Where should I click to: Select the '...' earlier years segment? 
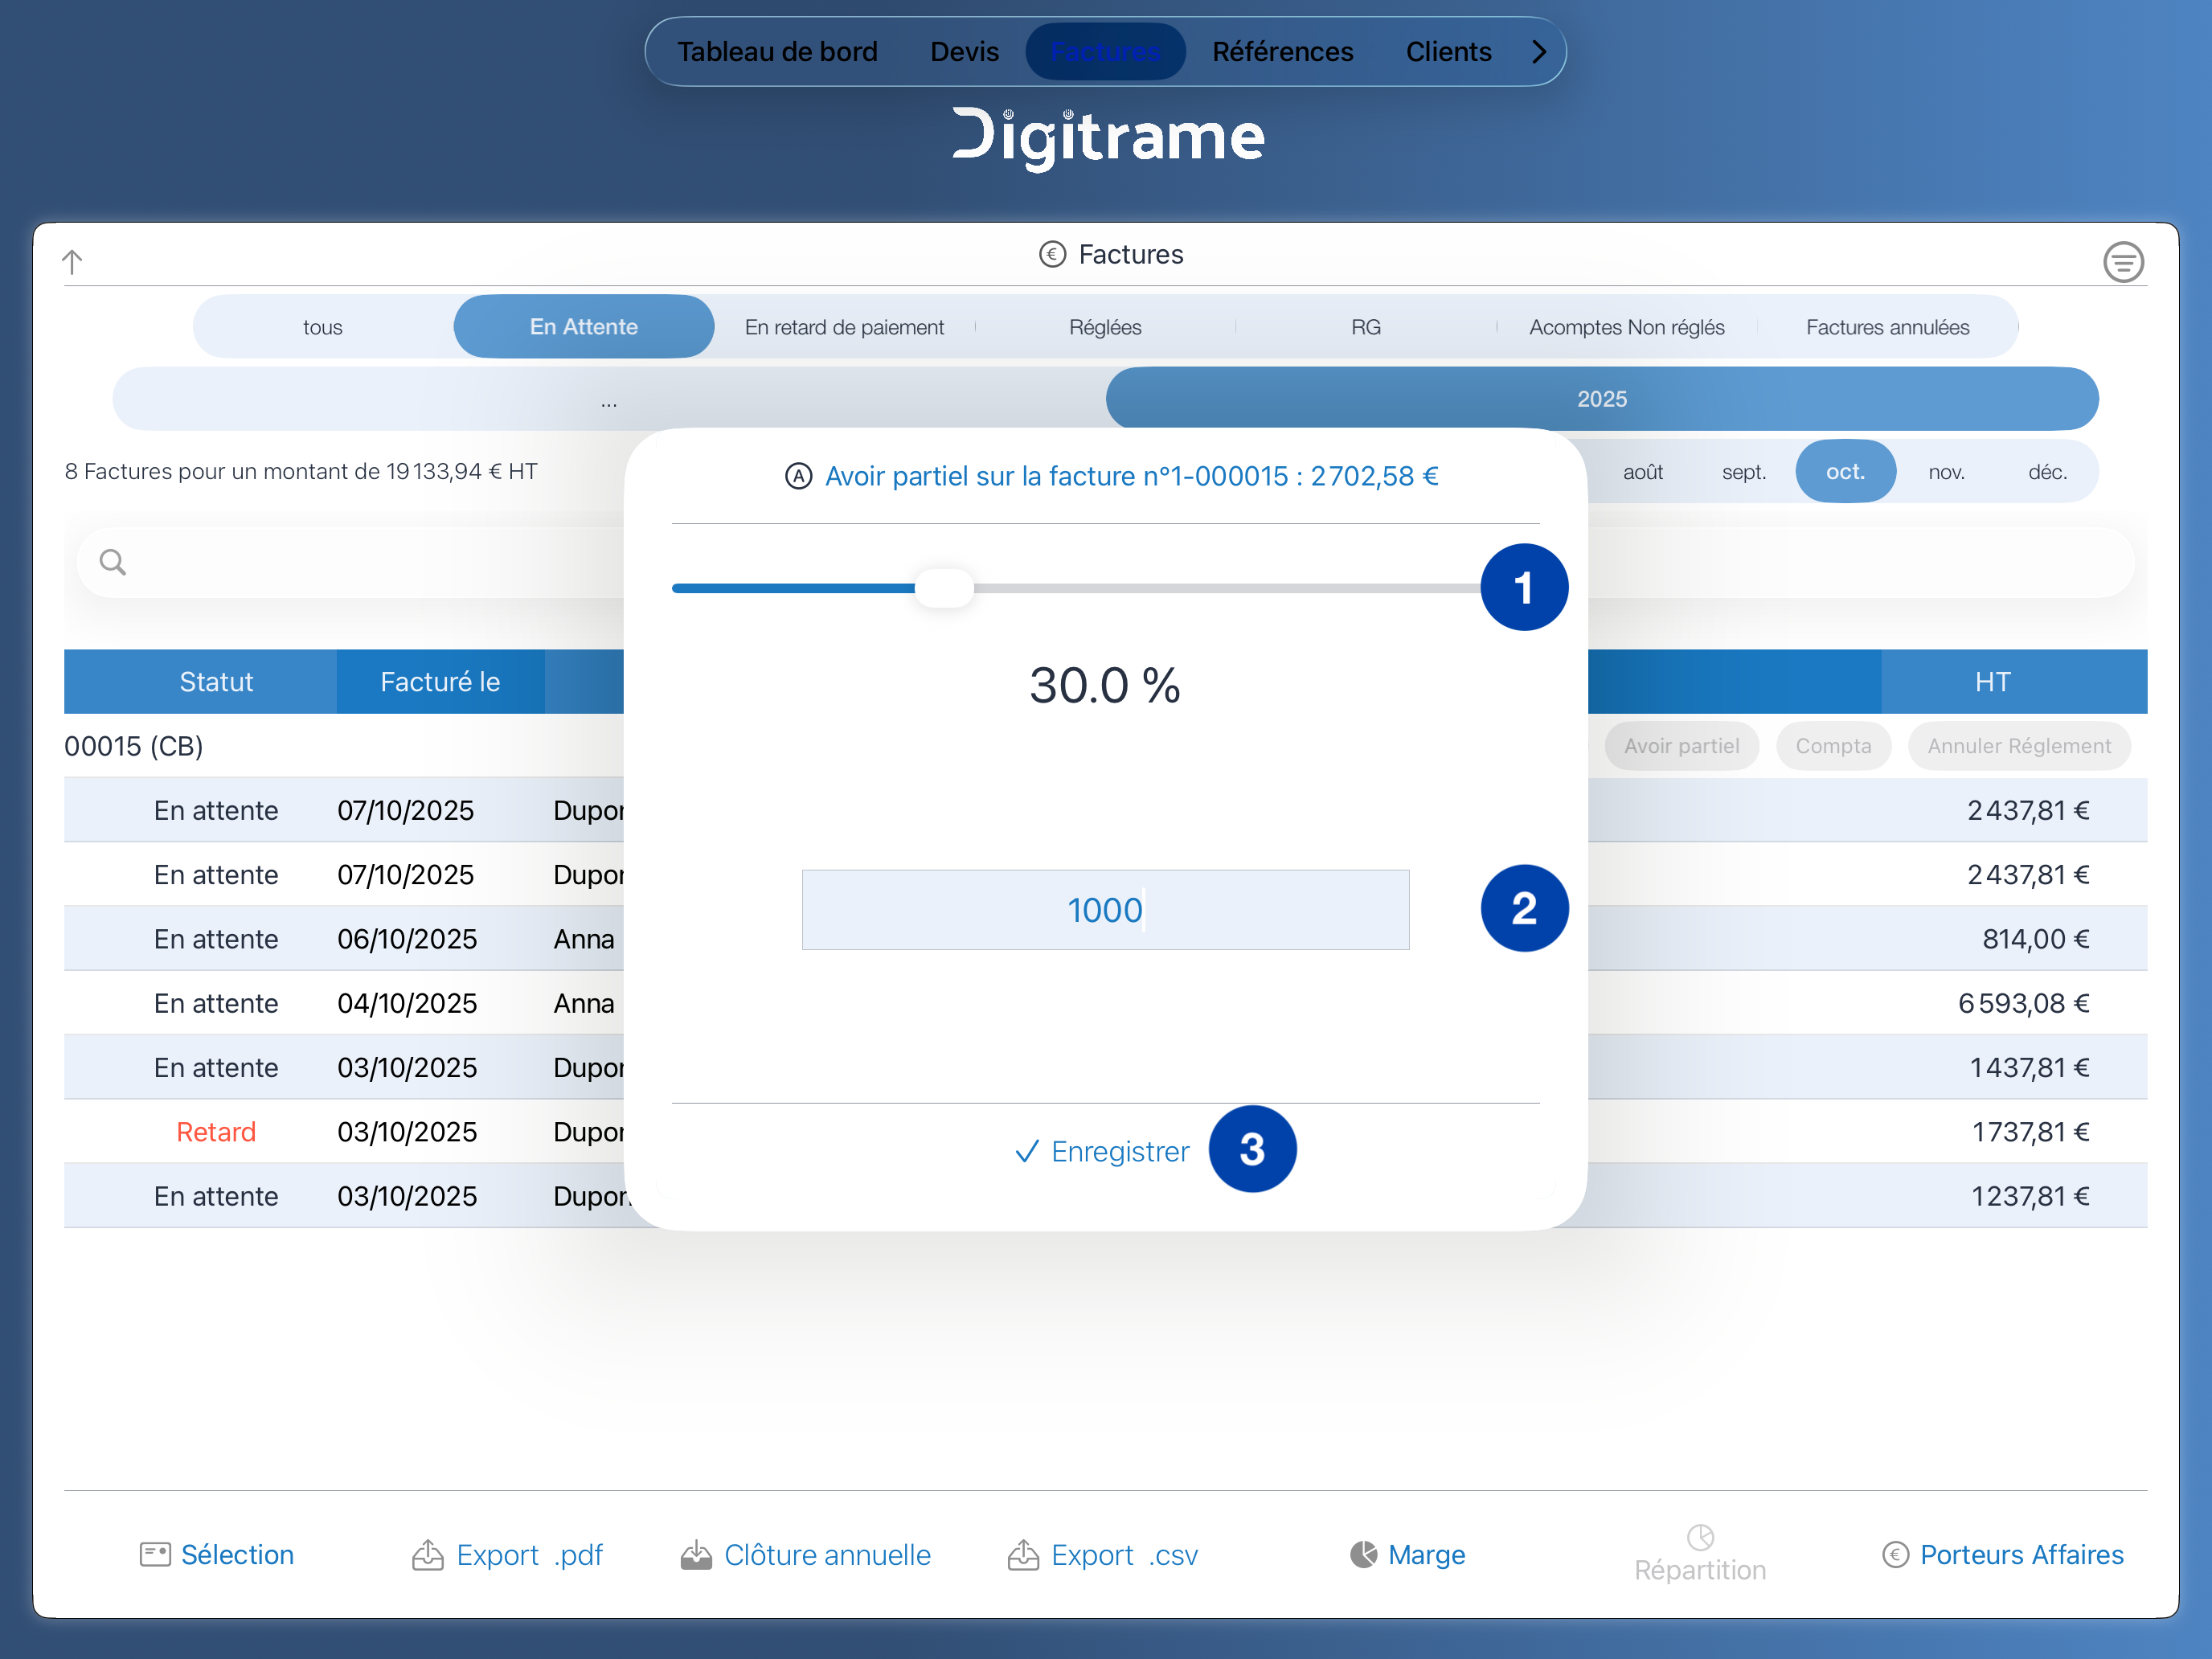(609, 400)
